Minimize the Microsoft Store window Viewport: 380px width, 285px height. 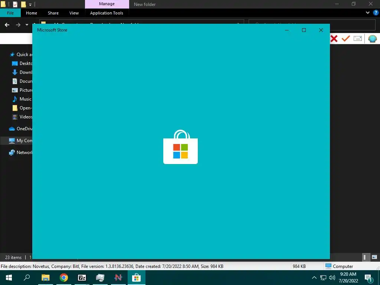coord(287,30)
